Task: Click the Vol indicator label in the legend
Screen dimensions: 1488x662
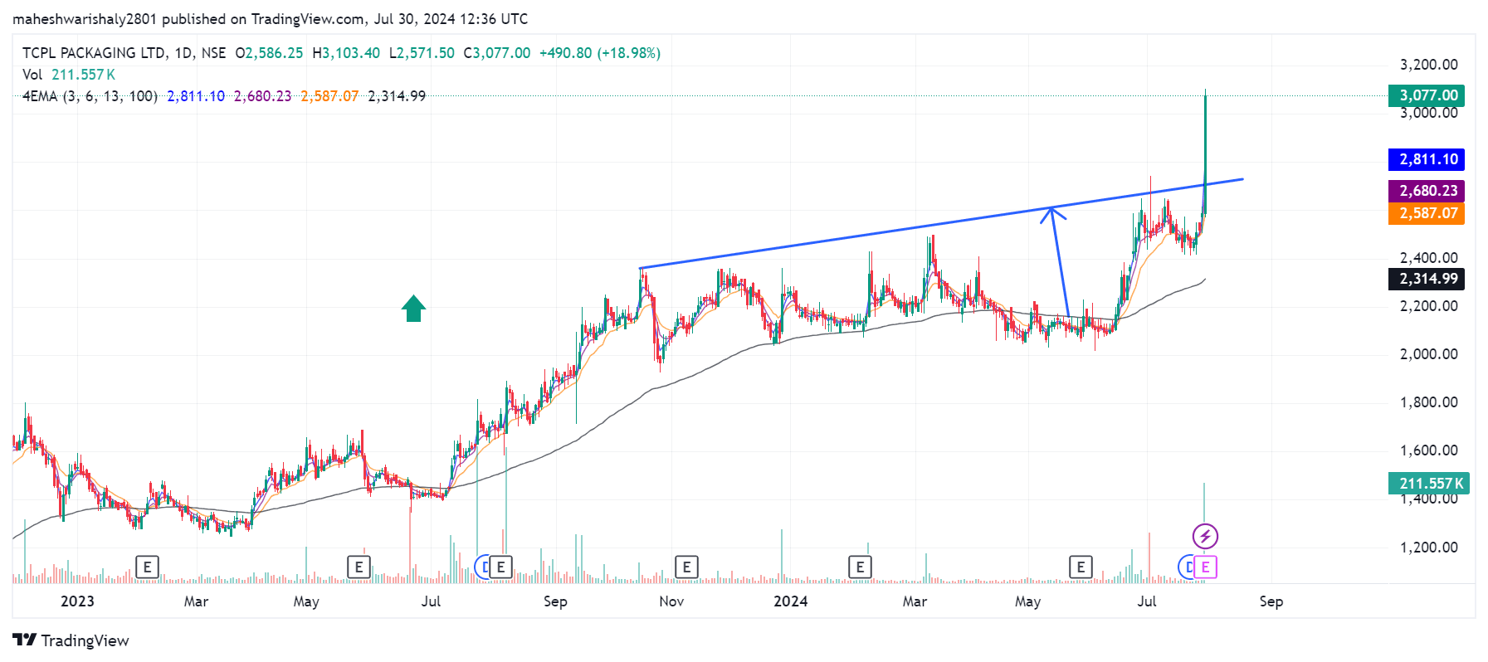Action: tap(32, 75)
